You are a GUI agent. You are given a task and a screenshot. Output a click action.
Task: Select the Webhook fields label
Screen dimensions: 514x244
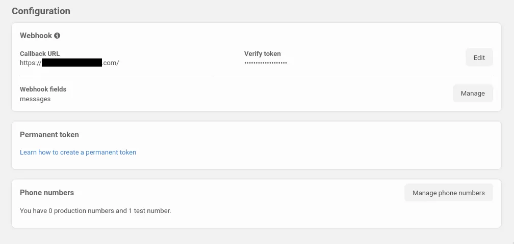[43, 89]
